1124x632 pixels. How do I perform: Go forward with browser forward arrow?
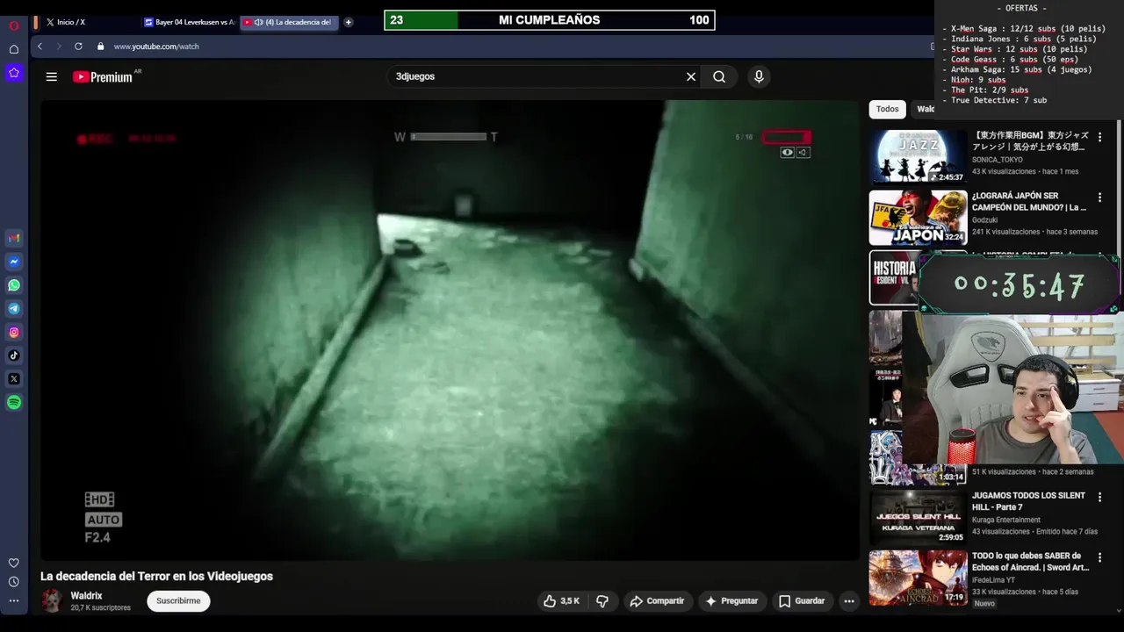(x=59, y=47)
